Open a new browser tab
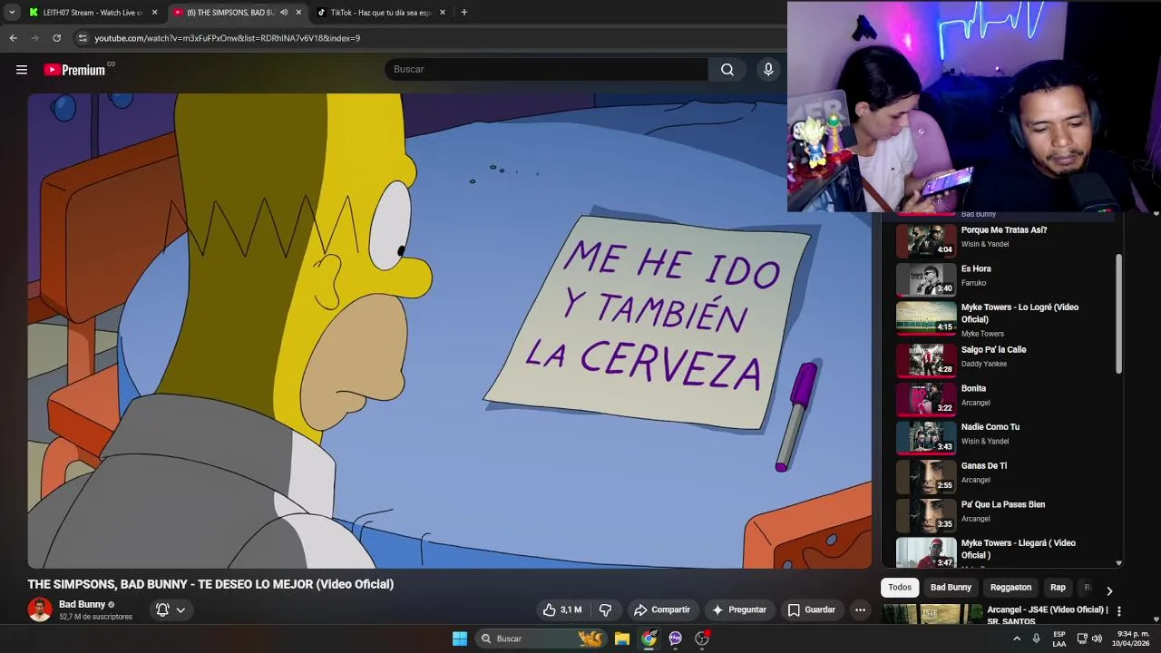Screen dimensions: 1161x653 [x=463, y=13]
